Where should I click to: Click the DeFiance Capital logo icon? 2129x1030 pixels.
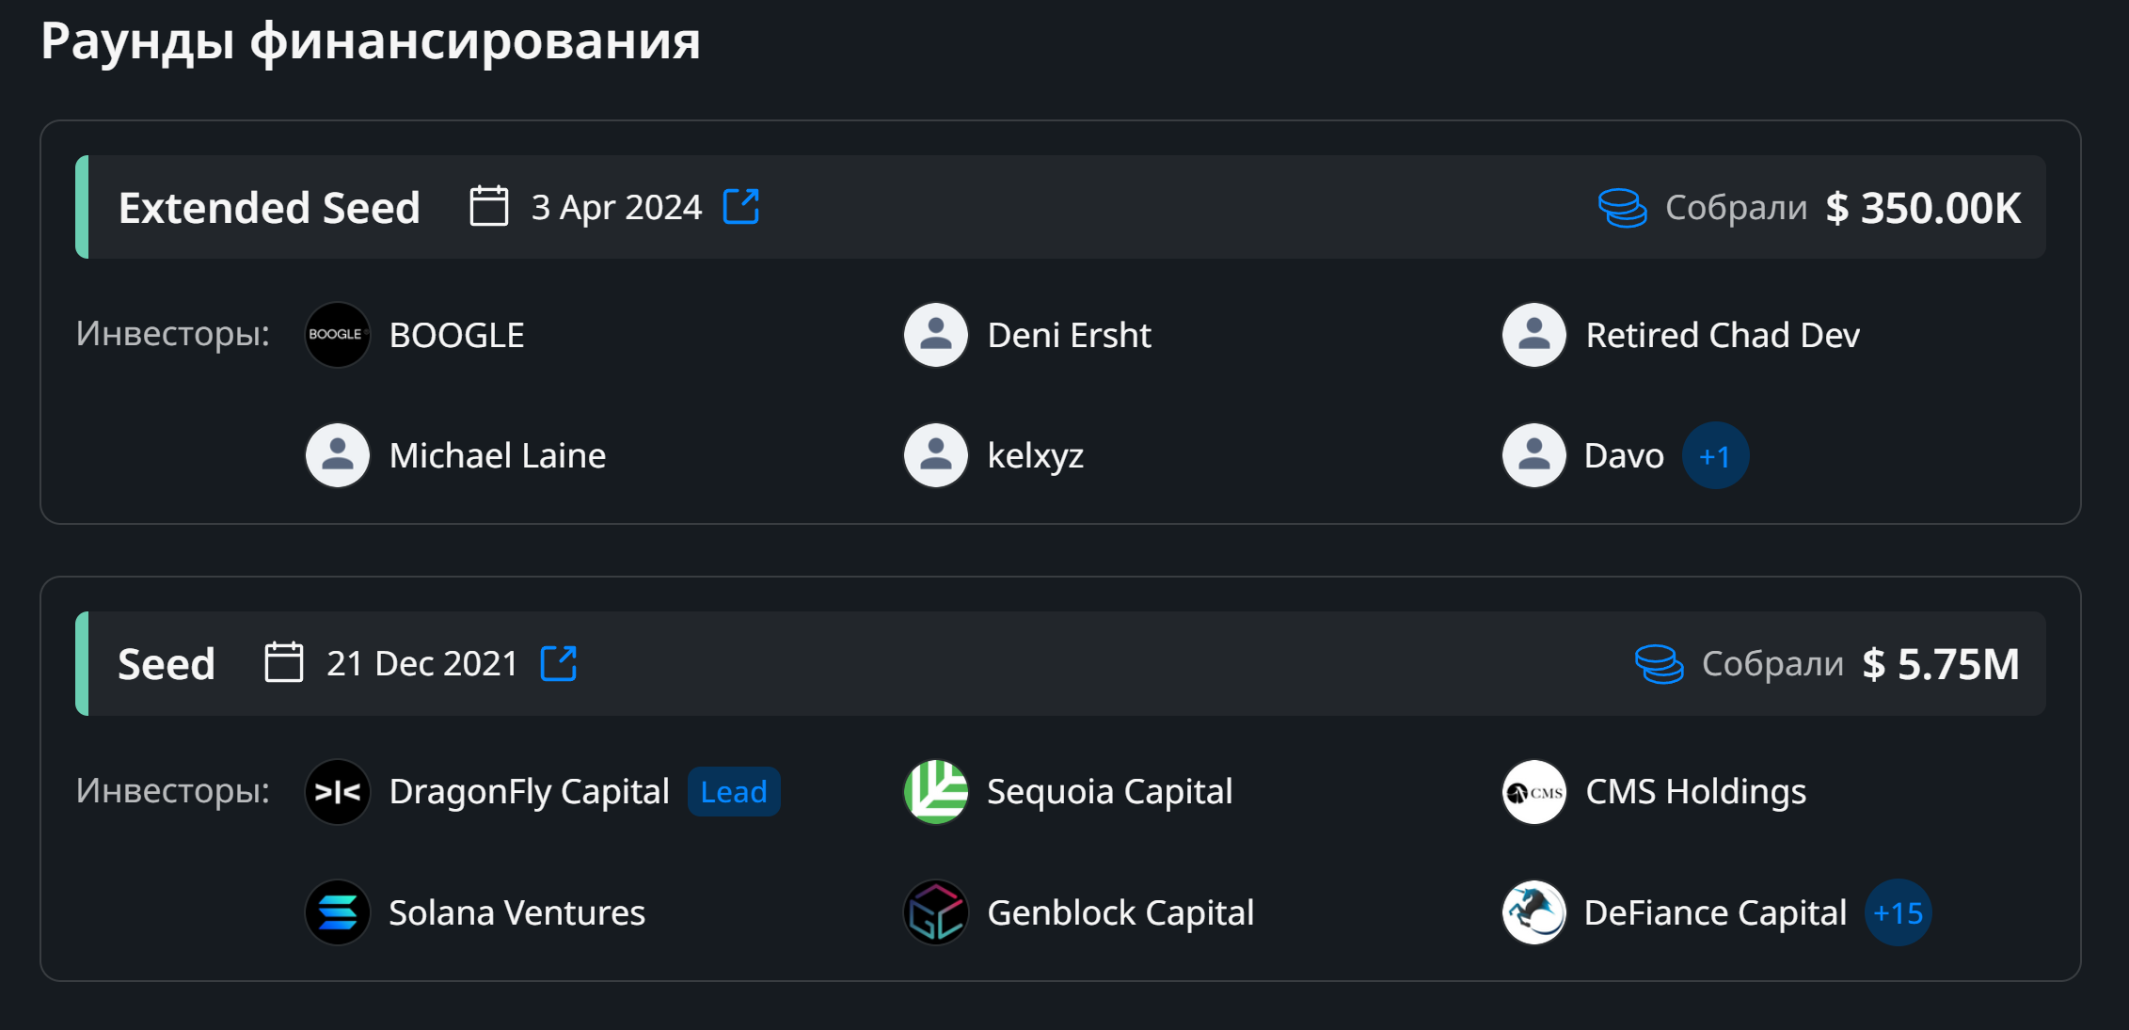point(1533,912)
